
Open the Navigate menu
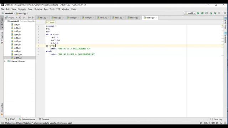[22, 9]
